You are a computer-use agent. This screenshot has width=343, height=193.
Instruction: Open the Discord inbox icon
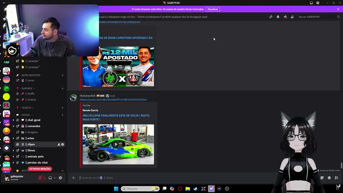pyautogui.click(x=311, y=3)
